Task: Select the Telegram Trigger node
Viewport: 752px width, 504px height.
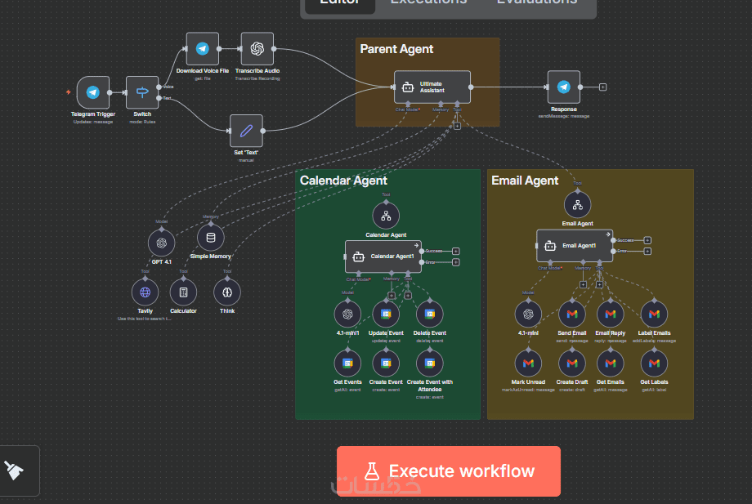Action: click(x=93, y=92)
